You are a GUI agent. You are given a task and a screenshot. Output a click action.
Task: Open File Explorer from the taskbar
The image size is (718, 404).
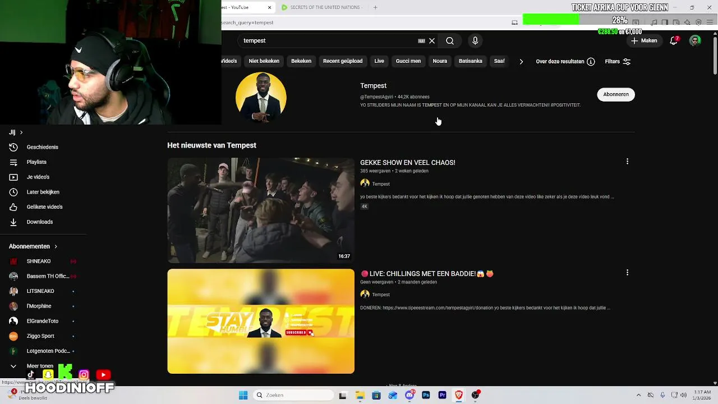click(360, 396)
